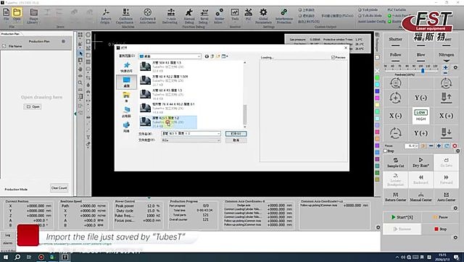Open Windows taskbar search
Screen dimensions: 464x262
click(17, 257)
